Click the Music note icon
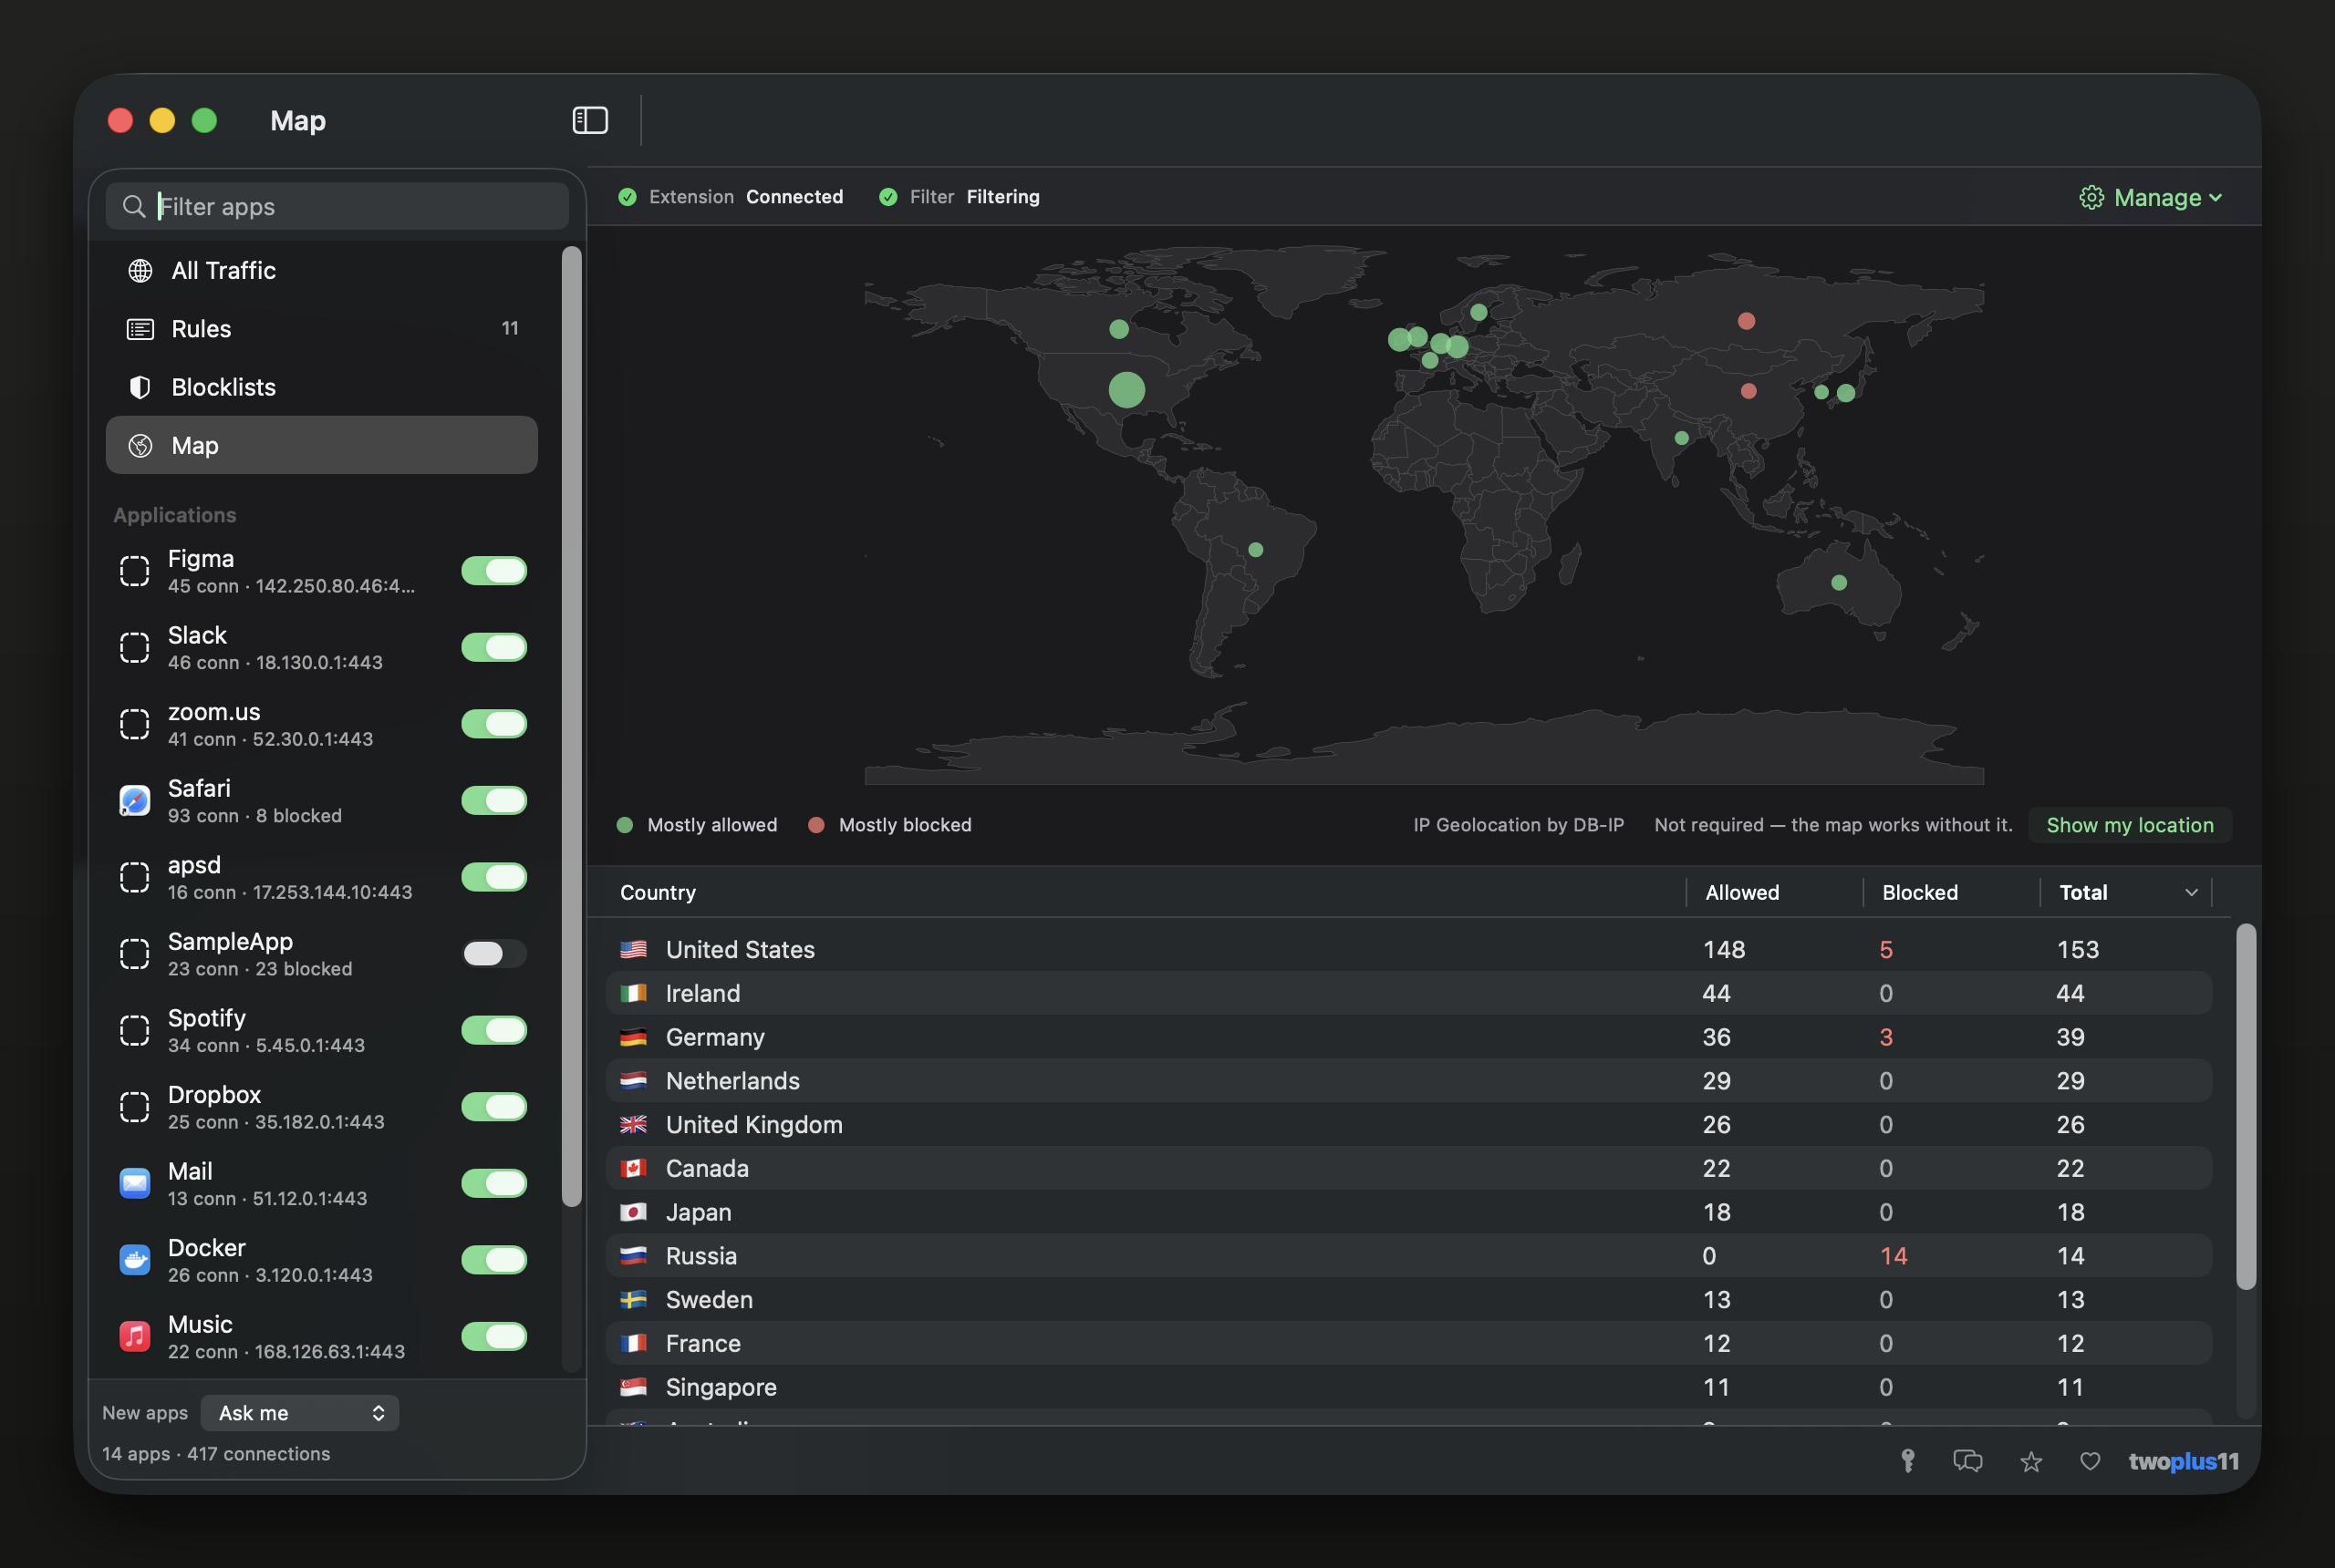This screenshot has width=2335, height=1568. click(135, 1336)
